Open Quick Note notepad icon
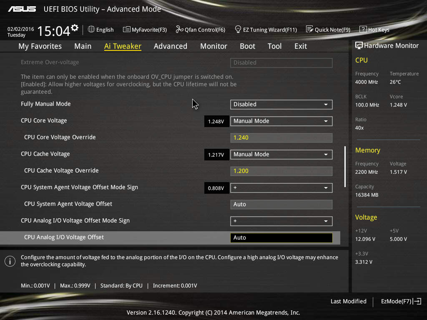This screenshot has width=427, height=320. (309, 29)
